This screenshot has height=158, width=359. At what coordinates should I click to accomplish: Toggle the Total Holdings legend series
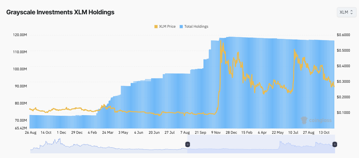(196, 26)
